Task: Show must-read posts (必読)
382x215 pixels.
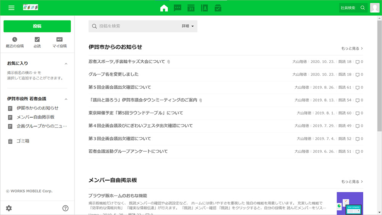Action: [37, 42]
